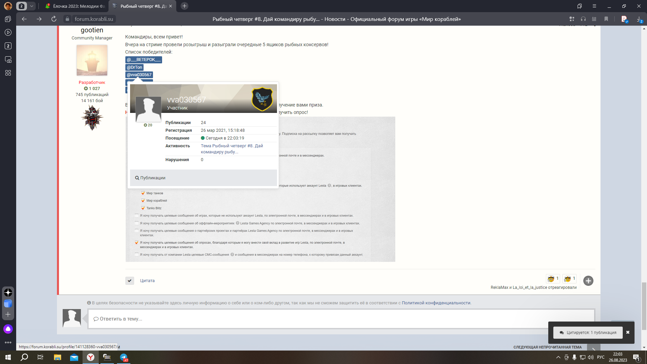Open the @DrTon mention
Screen dimensions: 647x364
(x=134, y=67)
